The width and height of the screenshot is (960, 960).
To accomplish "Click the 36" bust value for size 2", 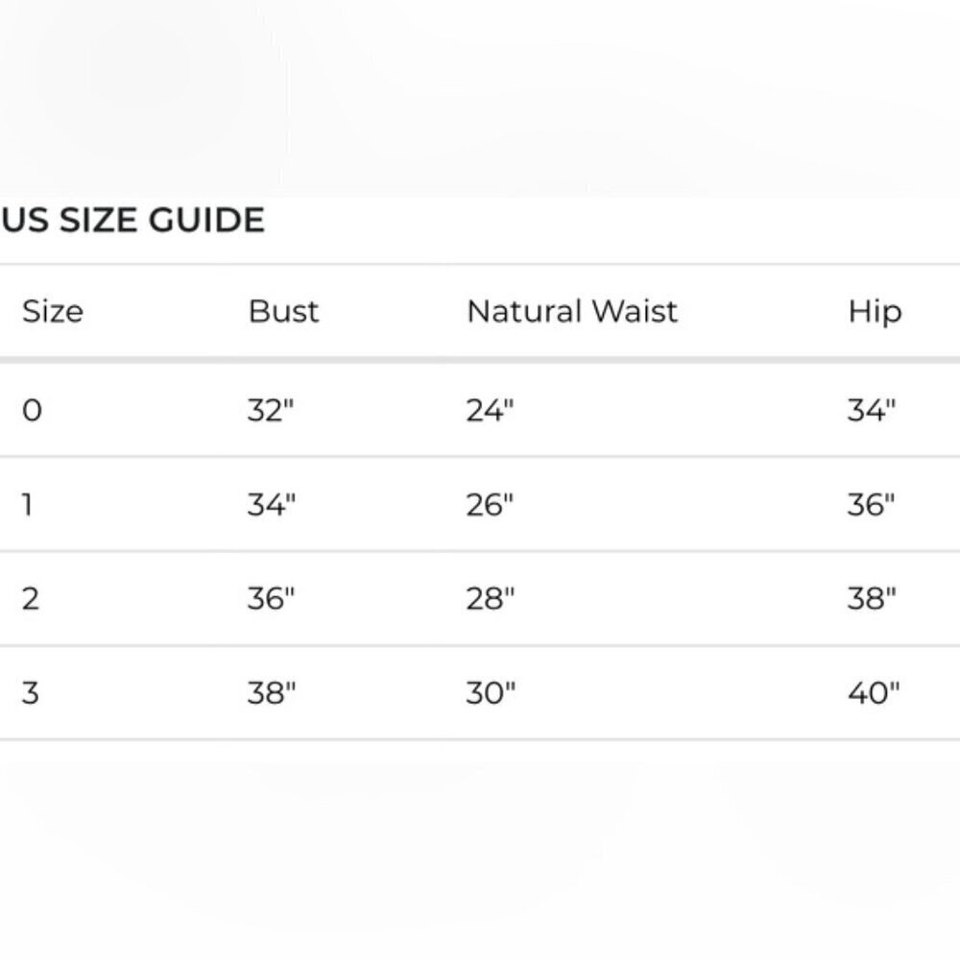I will (271, 599).
